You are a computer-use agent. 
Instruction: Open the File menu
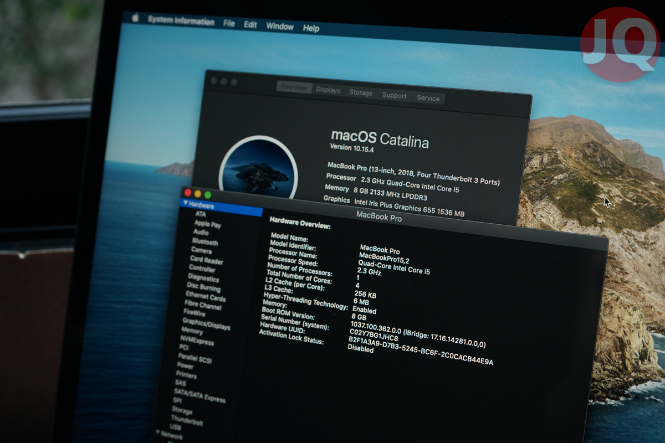(x=229, y=23)
